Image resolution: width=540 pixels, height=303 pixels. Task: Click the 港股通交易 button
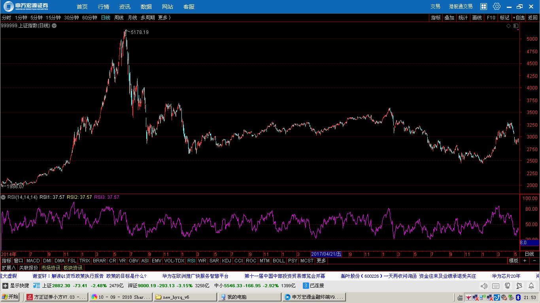click(x=461, y=7)
